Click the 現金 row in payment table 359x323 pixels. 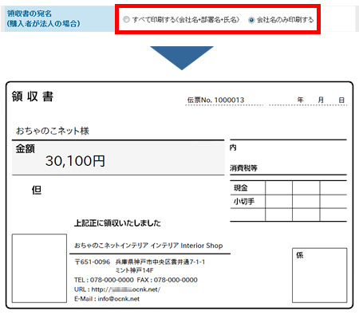click(288, 188)
